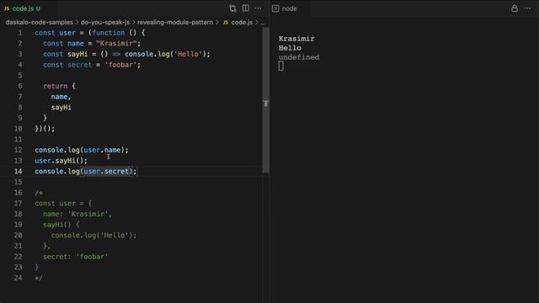
Task: Click the return keyword on line 6
Action: click(x=55, y=86)
